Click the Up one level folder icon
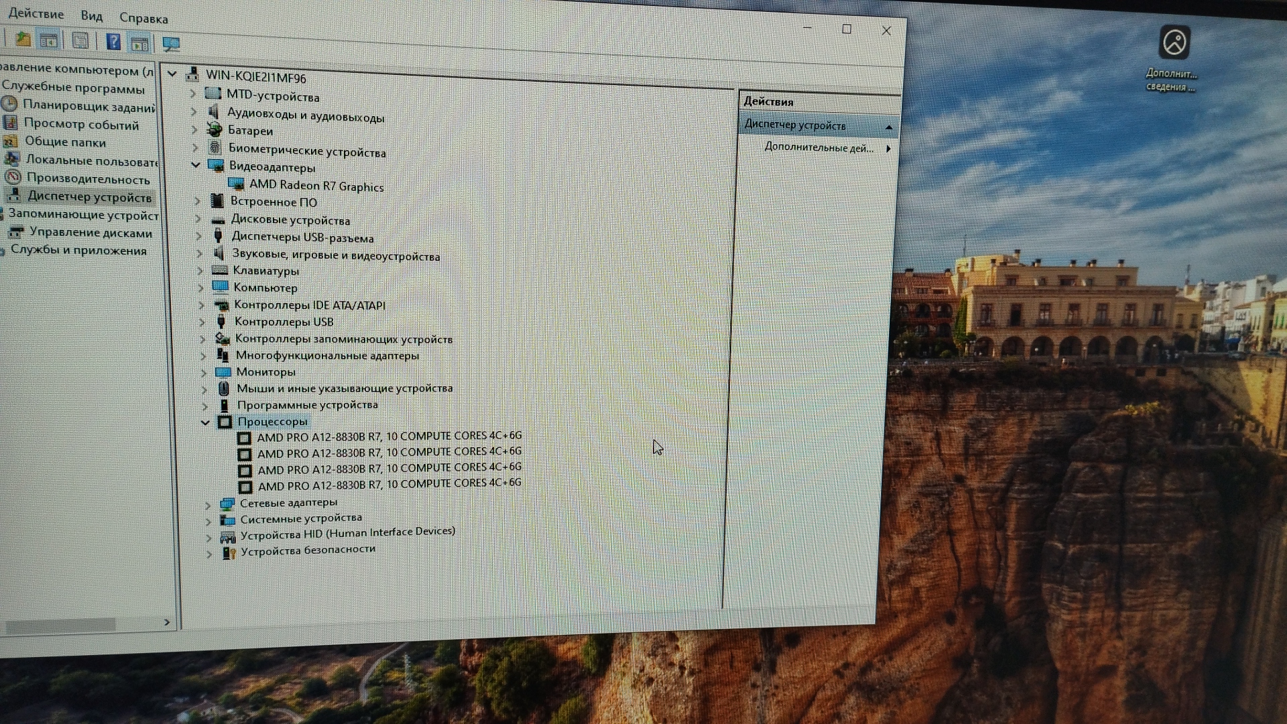 (23, 40)
